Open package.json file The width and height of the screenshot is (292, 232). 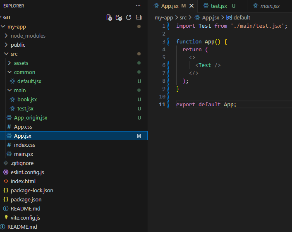[x=26, y=200]
